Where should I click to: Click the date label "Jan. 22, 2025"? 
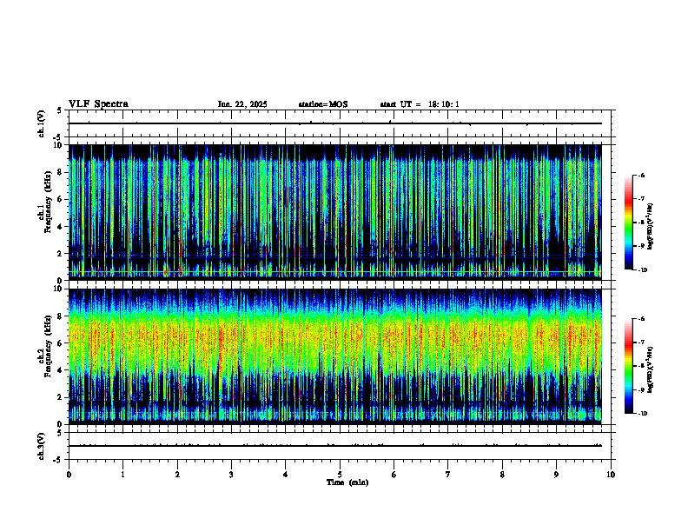click(x=242, y=104)
